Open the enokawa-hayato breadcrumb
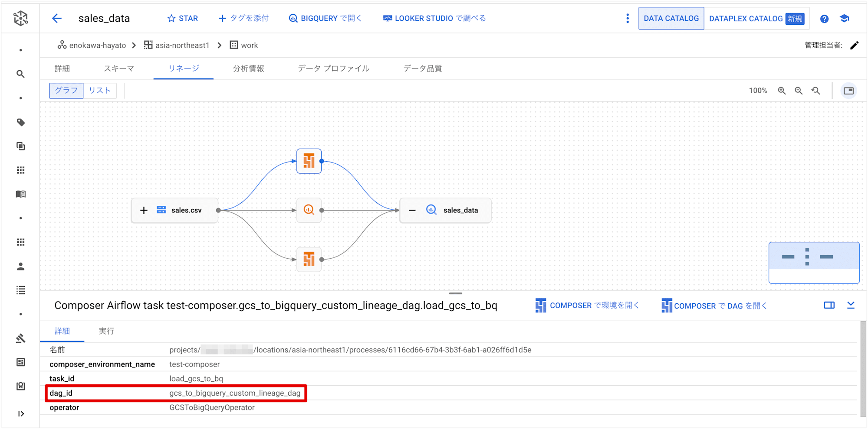 (92, 45)
